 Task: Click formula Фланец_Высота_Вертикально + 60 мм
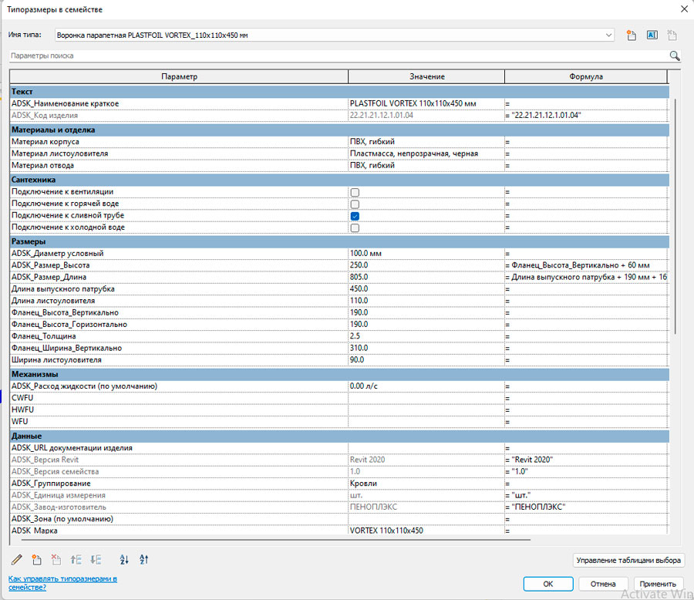click(587, 265)
